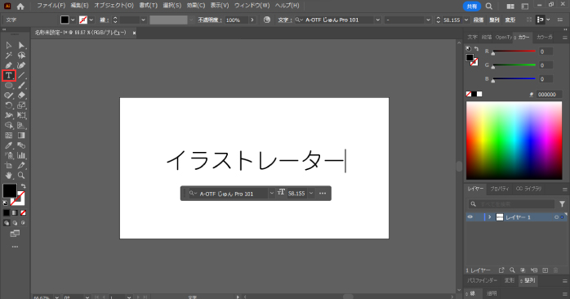The height and width of the screenshot is (299, 570).
Task: Open オブジェクト(O) menu
Action: 114,6
